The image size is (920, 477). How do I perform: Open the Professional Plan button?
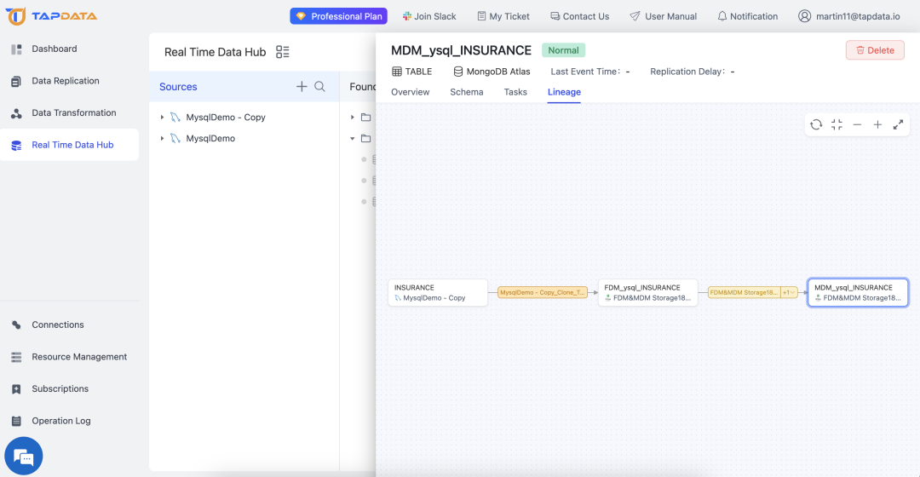tap(338, 16)
